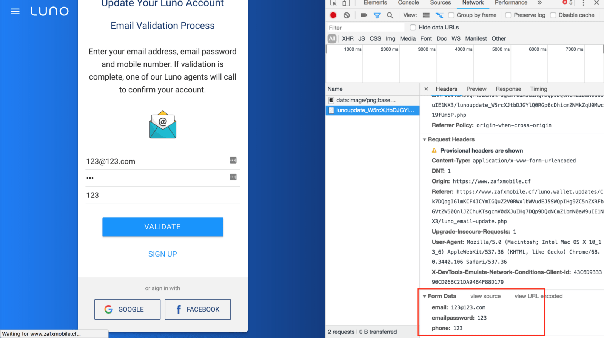This screenshot has width=604, height=338.
Task: Select the Network tab
Action: point(473,3)
